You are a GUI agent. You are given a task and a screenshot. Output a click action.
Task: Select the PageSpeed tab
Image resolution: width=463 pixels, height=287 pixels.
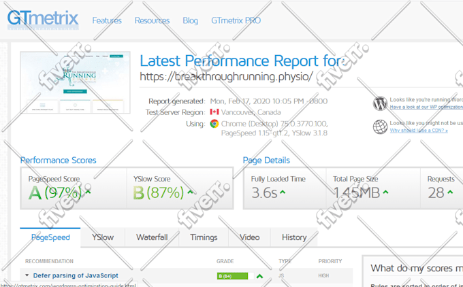click(x=50, y=237)
